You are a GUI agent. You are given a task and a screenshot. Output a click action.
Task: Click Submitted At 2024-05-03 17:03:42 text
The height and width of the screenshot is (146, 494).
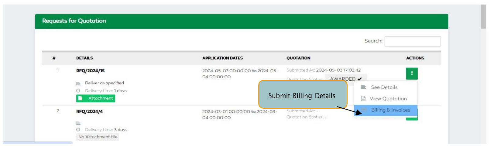(x=324, y=70)
